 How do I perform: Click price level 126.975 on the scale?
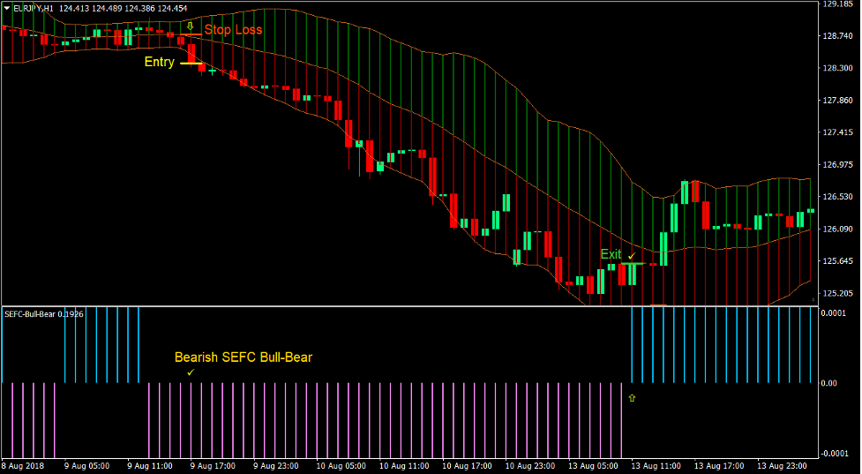[x=838, y=164]
